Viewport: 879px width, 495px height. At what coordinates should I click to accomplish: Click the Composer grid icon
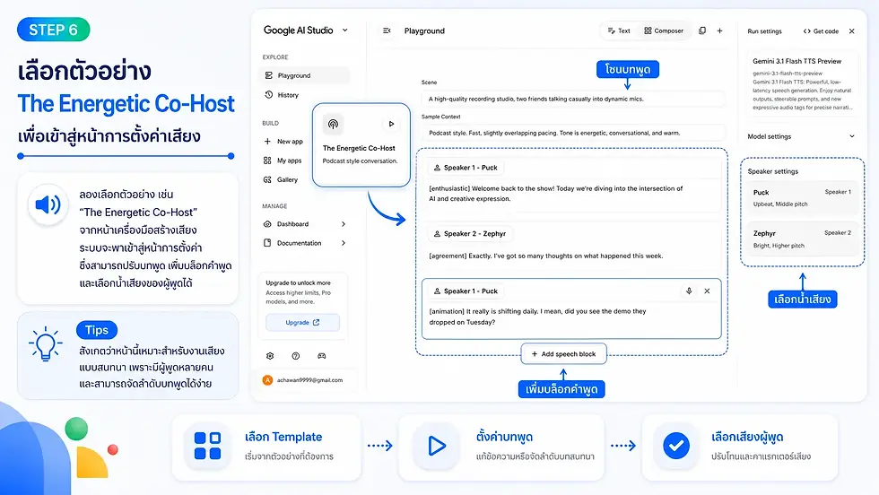tap(648, 30)
